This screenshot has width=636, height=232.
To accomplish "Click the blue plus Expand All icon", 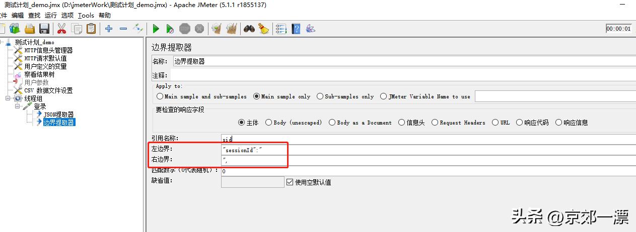I will (108, 29).
